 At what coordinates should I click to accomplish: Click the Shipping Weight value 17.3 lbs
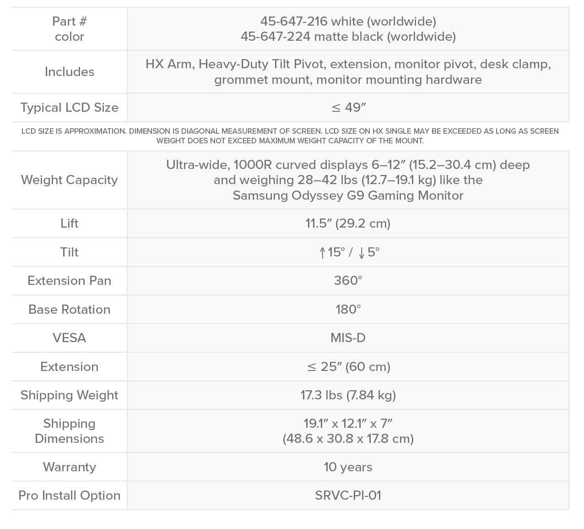coord(348,395)
